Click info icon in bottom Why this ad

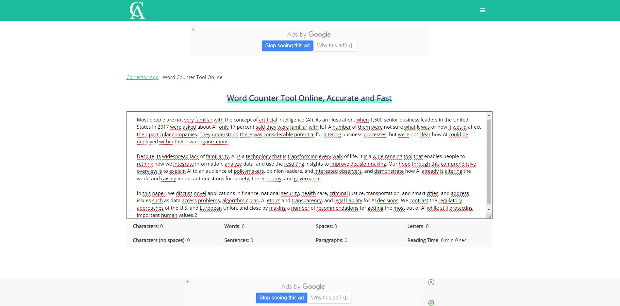point(345,298)
